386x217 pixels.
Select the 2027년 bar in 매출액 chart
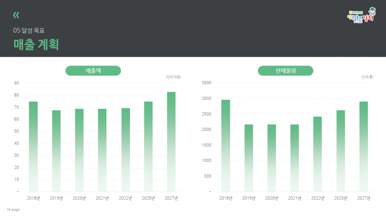coord(171,141)
